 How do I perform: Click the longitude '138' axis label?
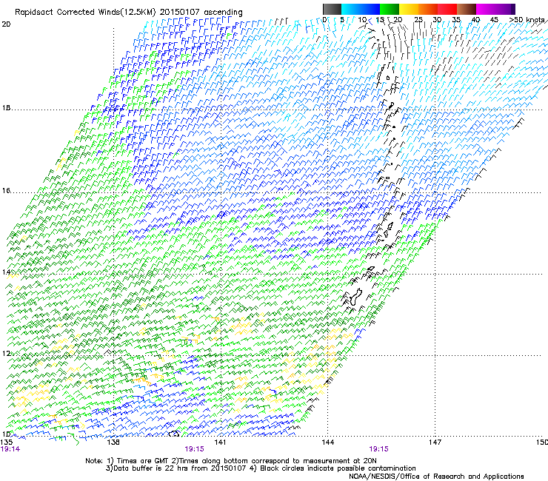113,443
